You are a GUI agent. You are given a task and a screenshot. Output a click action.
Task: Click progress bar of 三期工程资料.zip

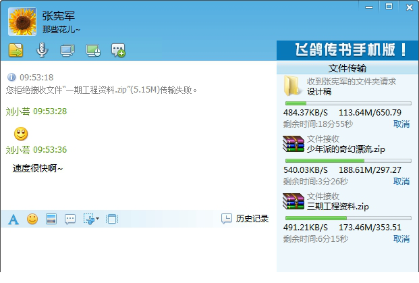pyautogui.click(x=348, y=218)
